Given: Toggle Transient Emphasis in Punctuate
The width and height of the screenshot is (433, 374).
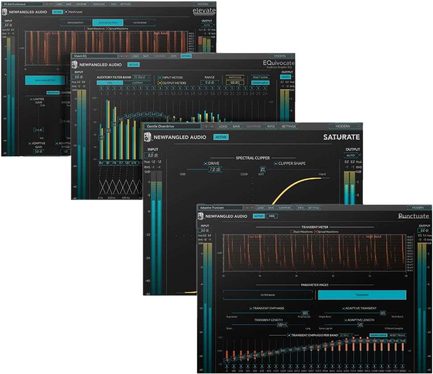Looking at the screenshot, I should (251, 308).
